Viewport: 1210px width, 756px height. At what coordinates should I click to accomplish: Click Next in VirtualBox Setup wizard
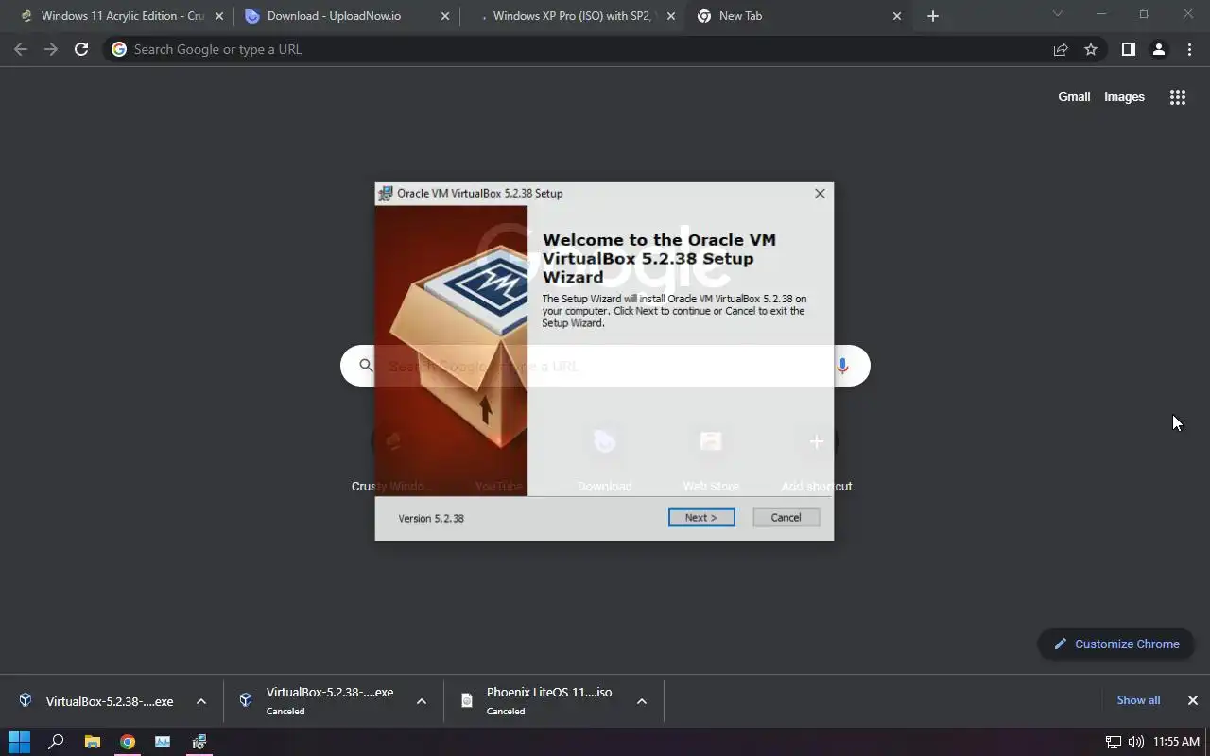click(x=701, y=518)
